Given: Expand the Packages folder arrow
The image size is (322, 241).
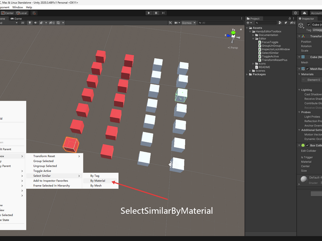Looking at the screenshot, I should (247, 74).
